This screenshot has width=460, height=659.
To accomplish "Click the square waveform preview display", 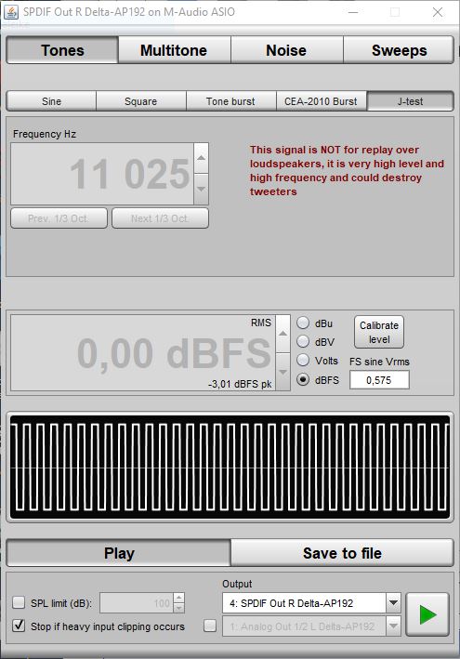I will coord(230,467).
